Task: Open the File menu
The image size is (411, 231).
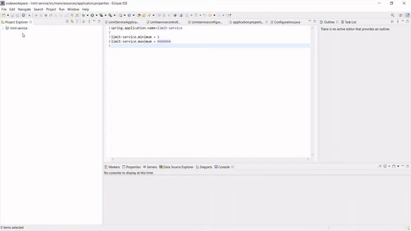Action: (x=4, y=9)
